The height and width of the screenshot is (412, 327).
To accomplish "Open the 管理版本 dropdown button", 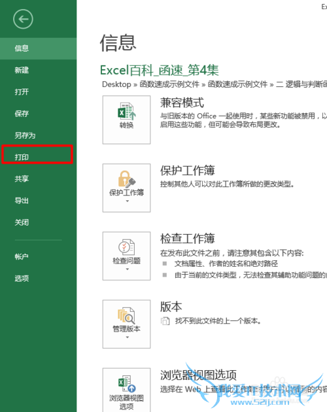I will pos(126,324).
